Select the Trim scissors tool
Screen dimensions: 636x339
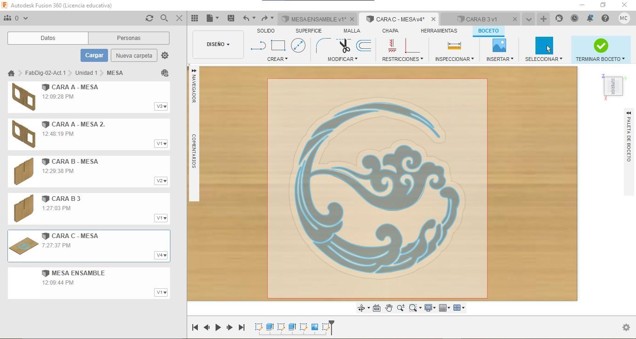click(344, 46)
